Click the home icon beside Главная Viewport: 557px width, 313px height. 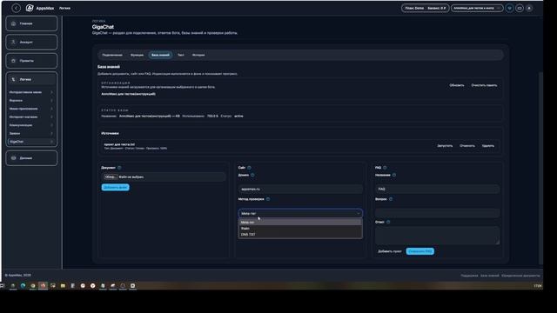point(14,23)
